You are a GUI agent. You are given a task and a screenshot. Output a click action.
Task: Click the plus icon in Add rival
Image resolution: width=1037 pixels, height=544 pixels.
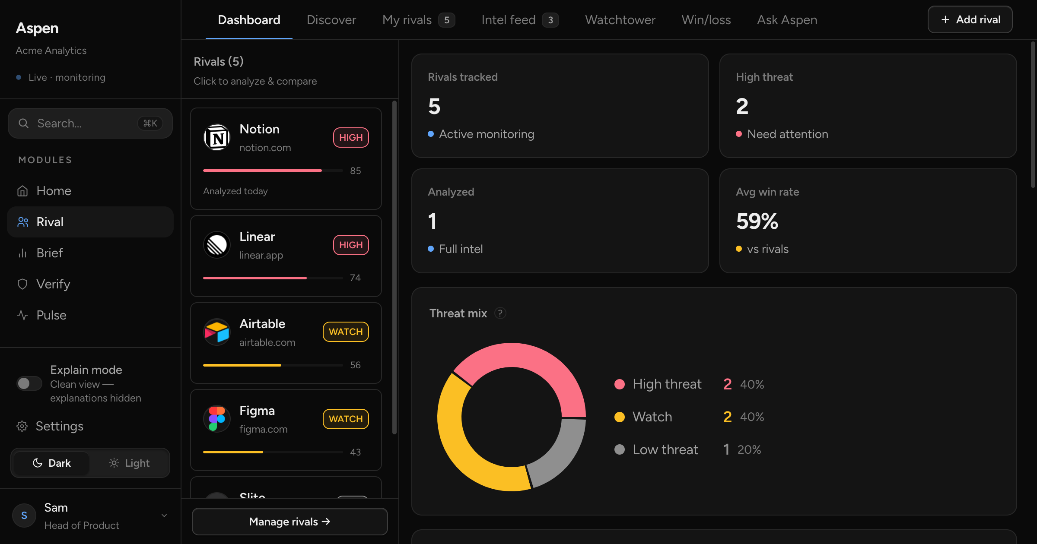[945, 20]
